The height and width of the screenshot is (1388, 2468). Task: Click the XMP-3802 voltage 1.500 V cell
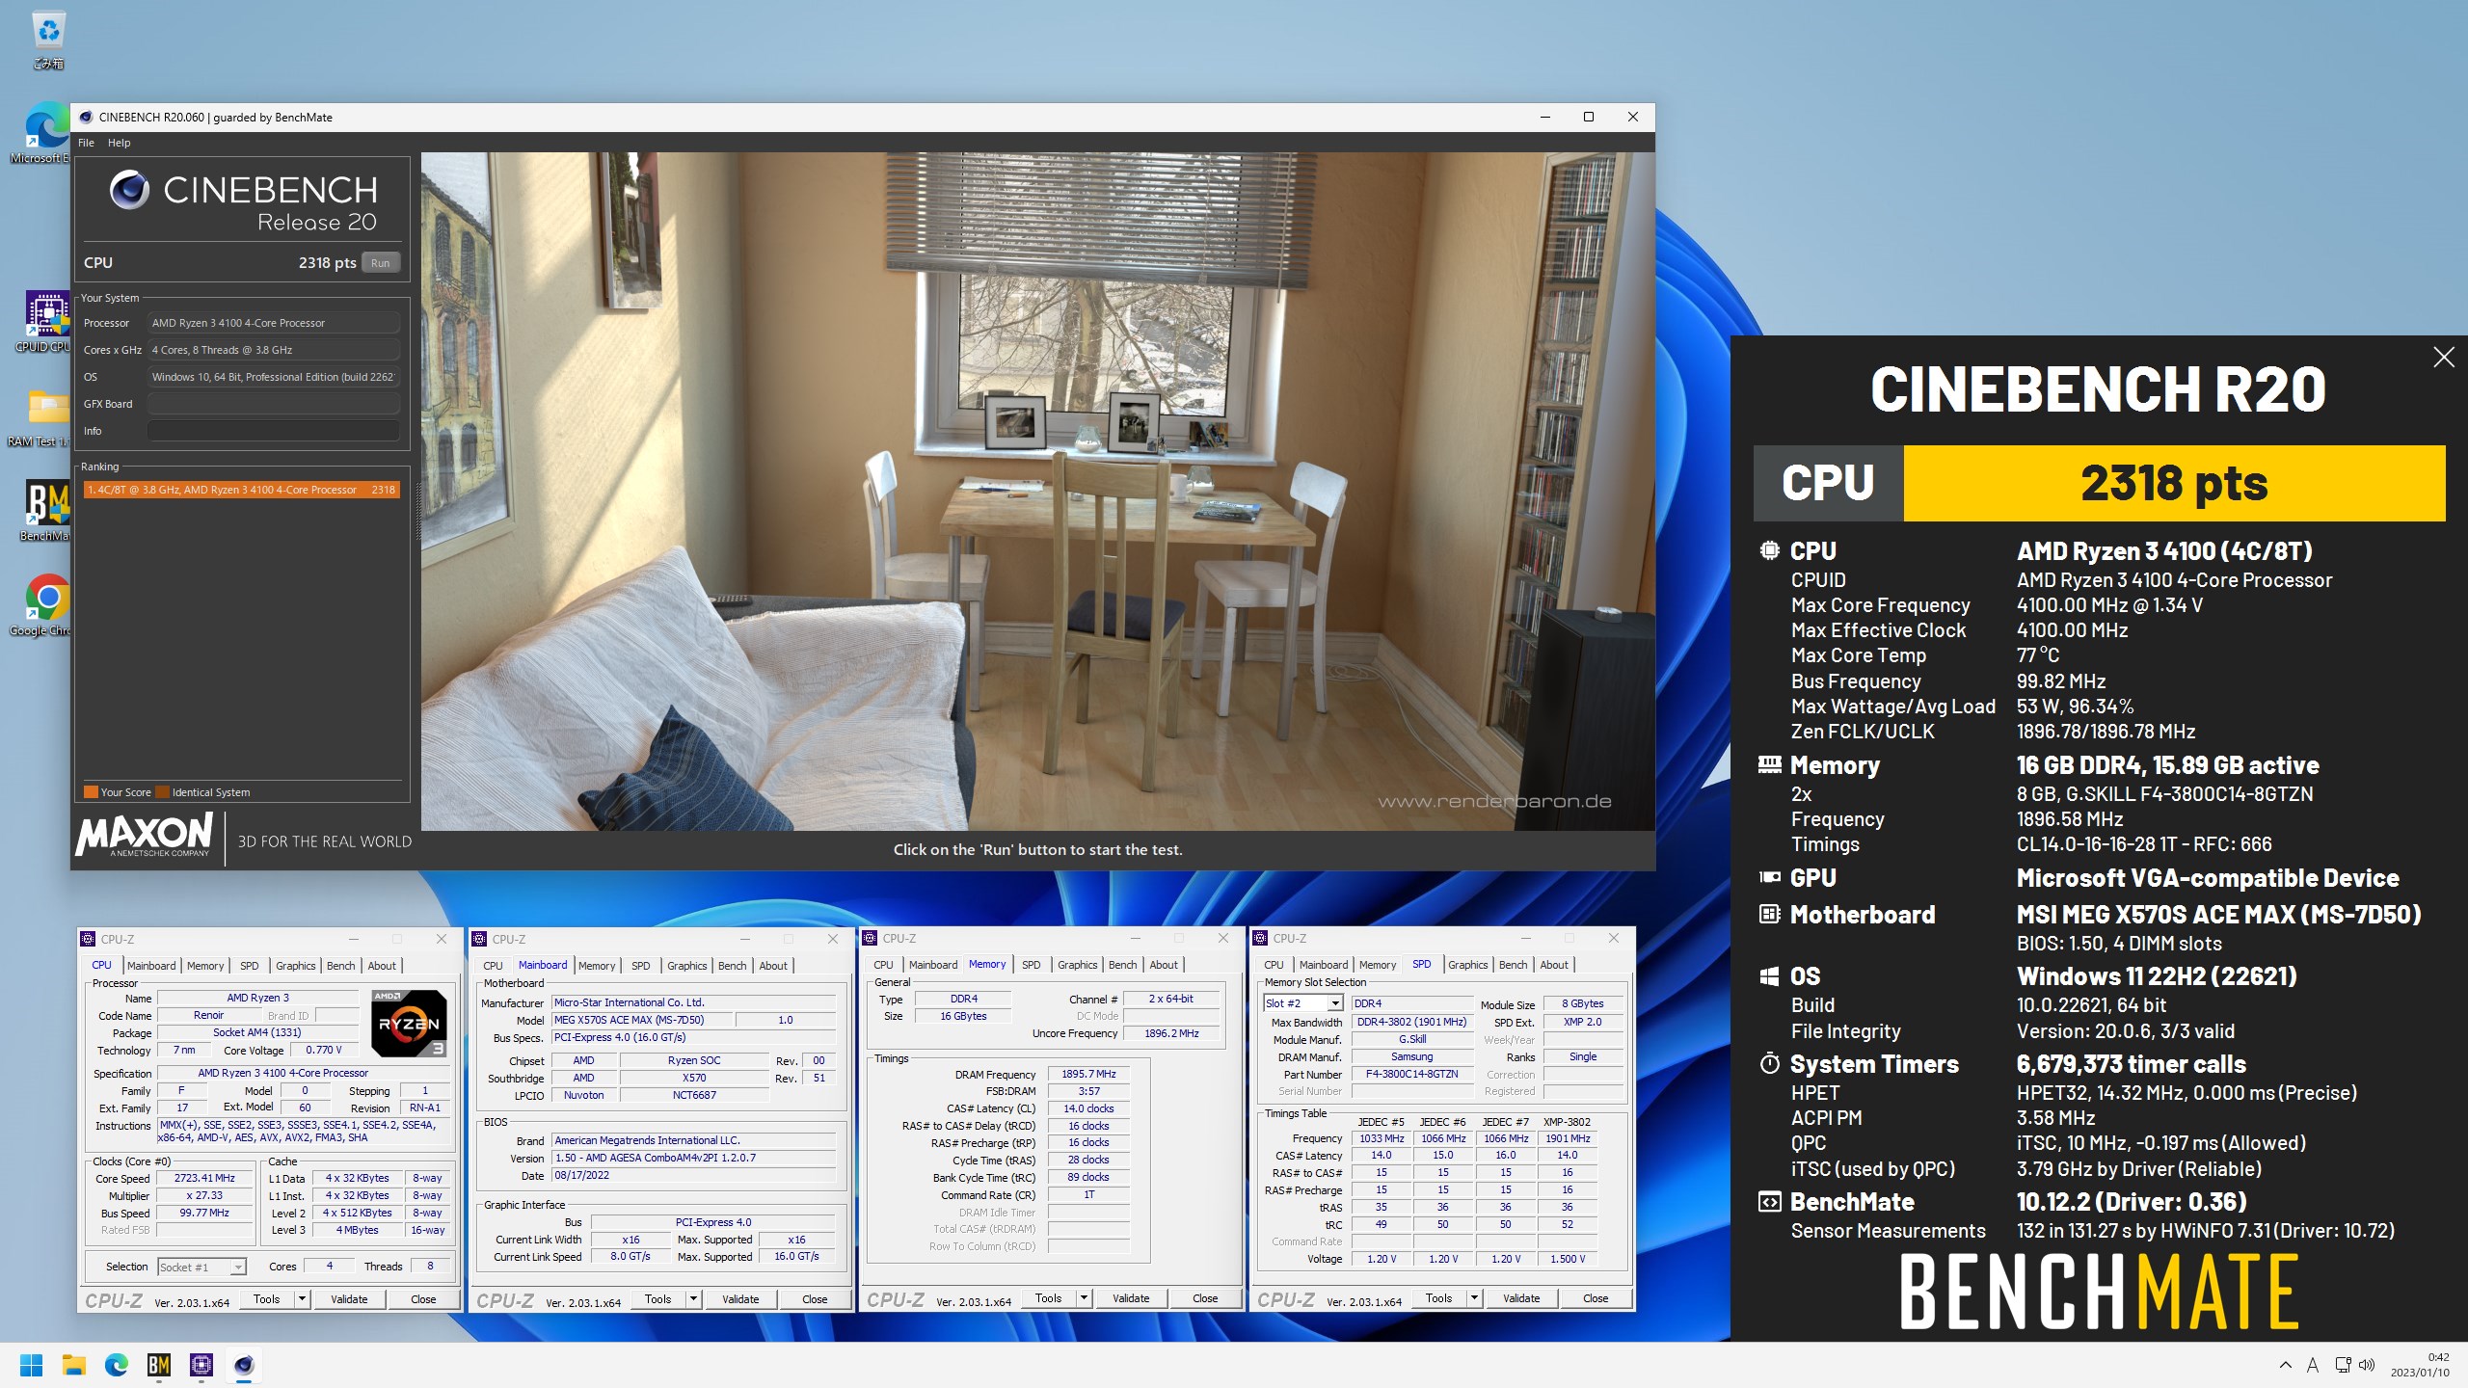[x=1568, y=1259]
